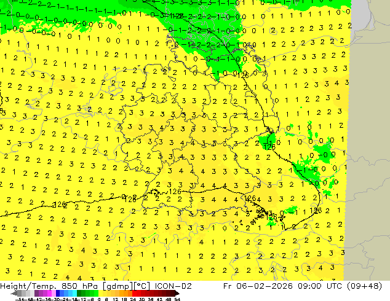Click the '-54' value under the colour scale
This screenshot has height=301, width=390.
coord(20,299)
